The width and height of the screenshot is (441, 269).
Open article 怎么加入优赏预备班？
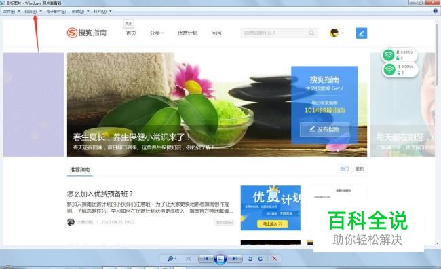click(100, 194)
